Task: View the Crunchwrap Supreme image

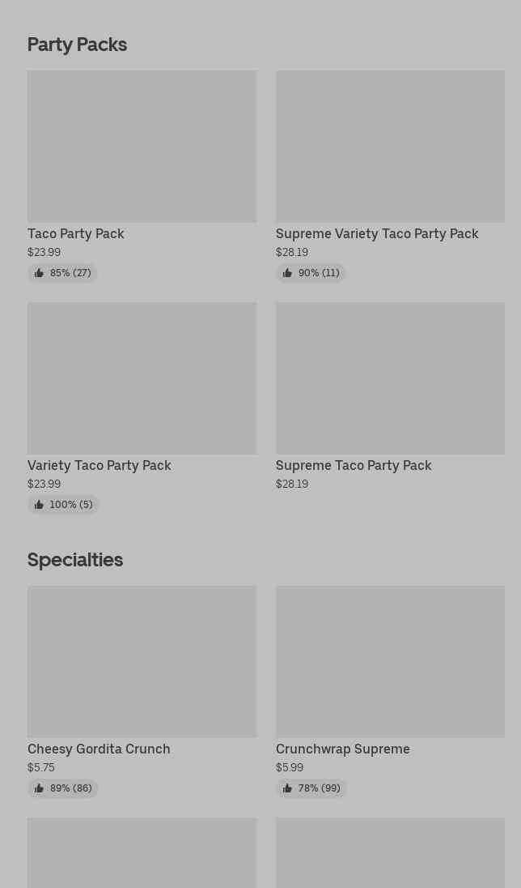Action: [x=390, y=661]
